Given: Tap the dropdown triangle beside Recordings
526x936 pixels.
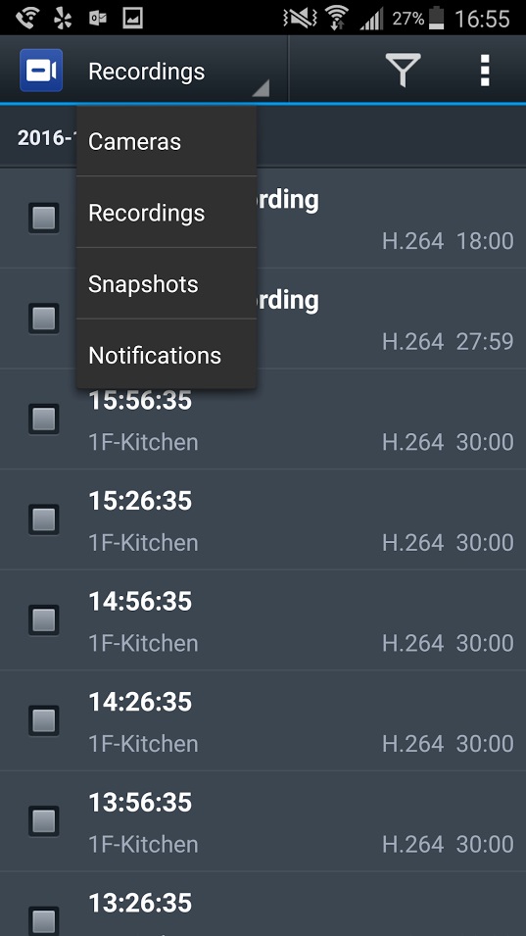Looking at the screenshot, I should [261, 88].
